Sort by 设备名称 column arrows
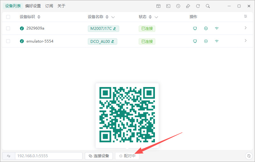 pyautogui.click(x=107, y=17)
